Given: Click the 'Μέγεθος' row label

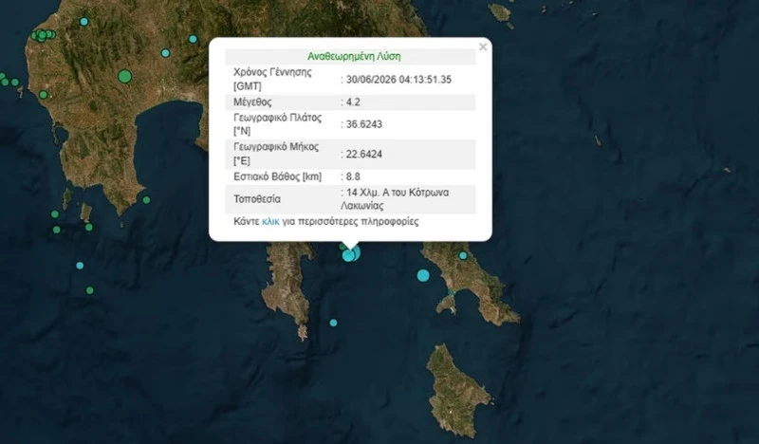Looking at the screenshot, I should [x=252, y=102].
